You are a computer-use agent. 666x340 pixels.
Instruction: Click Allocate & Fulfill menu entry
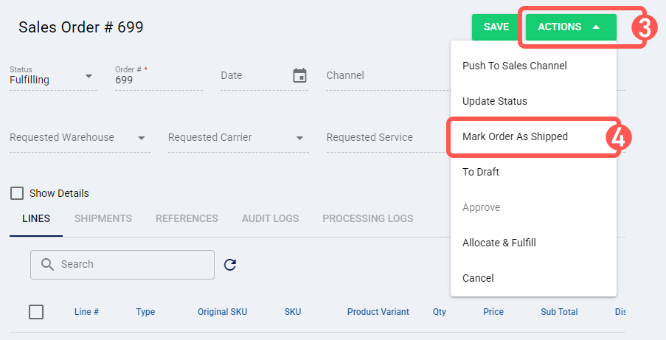tap(533, 243)
